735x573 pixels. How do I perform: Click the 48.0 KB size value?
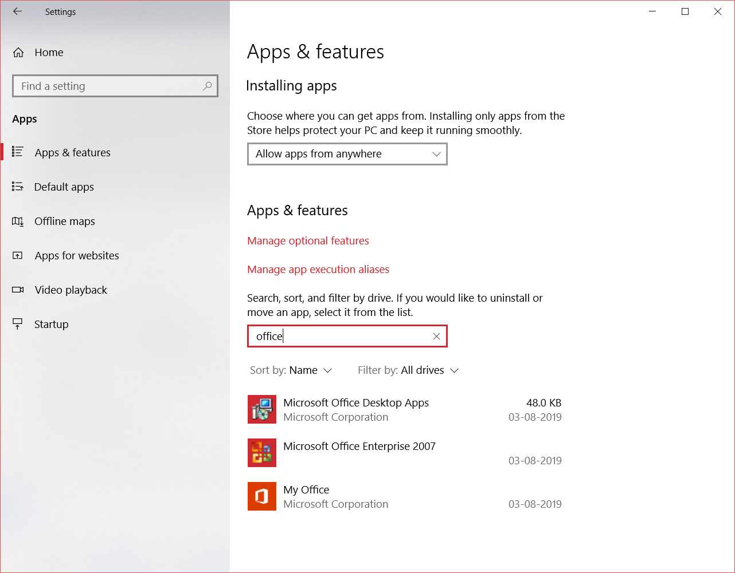point(544,403)
